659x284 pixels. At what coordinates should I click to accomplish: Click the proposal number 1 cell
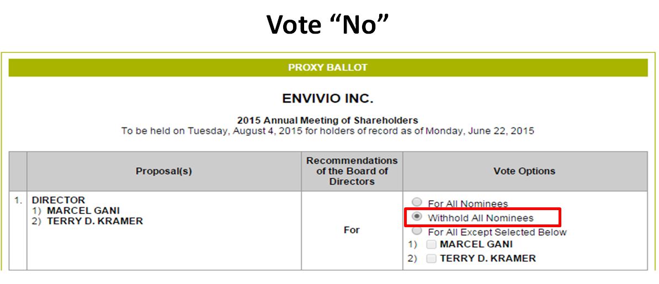coord(18,201)
